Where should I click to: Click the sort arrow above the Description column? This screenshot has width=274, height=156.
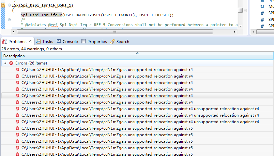pyautogui.click(x=137, y=53)
